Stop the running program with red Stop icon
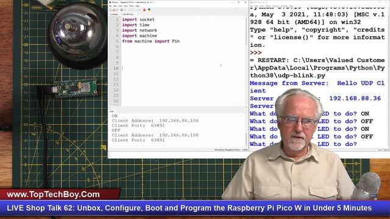The image size is (390, 219). [x=144, y=10]
